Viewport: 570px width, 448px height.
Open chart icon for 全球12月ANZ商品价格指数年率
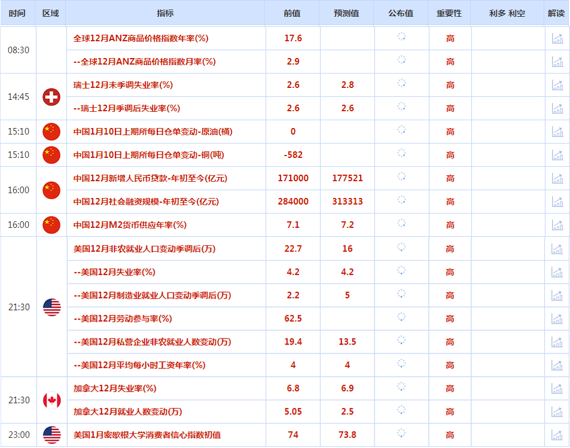[x=557, y=38]
